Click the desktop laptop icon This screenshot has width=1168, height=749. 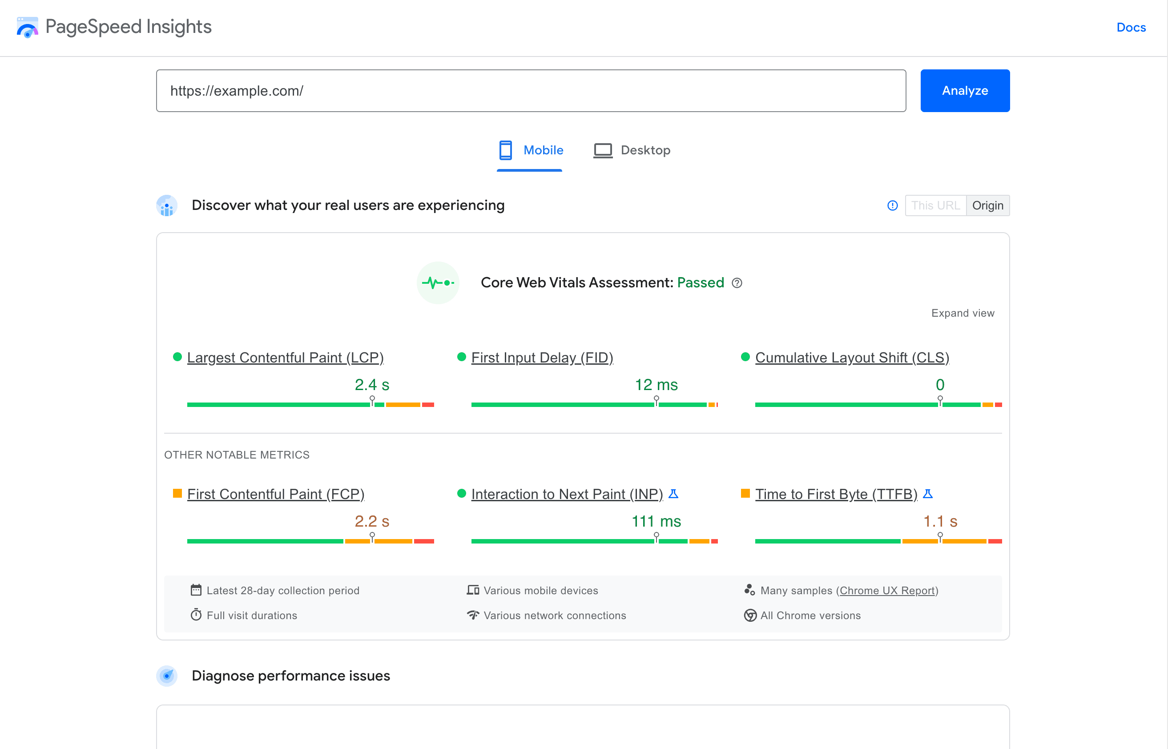(603, 150)
